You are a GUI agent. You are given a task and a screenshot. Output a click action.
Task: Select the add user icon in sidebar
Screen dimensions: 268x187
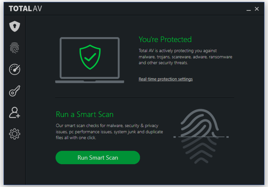(x=14, y=112)
